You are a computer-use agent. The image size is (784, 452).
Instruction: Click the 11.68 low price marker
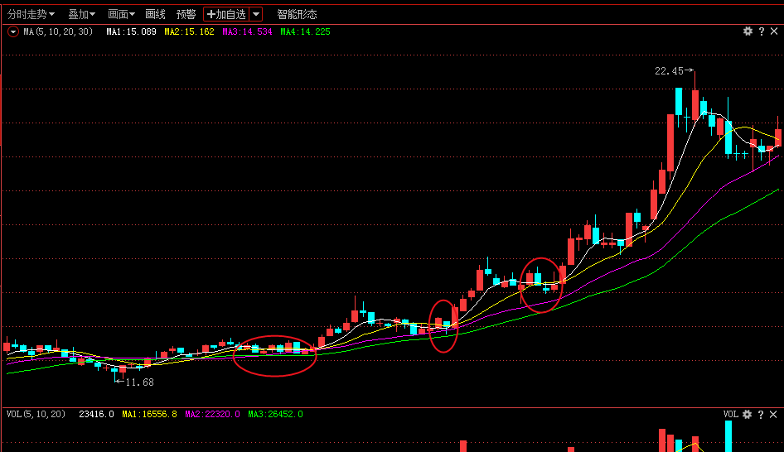(138, 382)
